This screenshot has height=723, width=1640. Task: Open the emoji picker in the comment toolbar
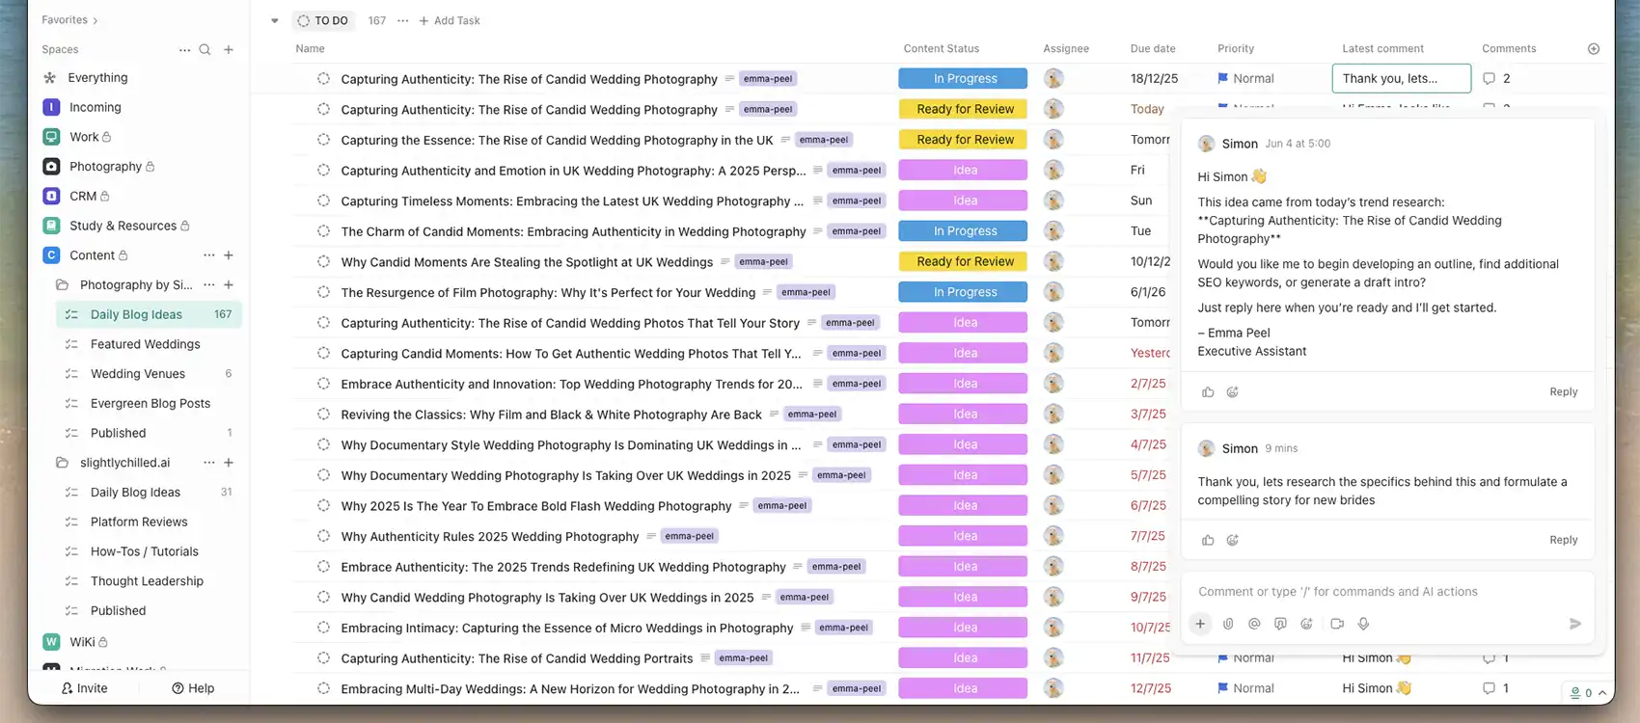pyautogui.click(x=1306, y=624)
